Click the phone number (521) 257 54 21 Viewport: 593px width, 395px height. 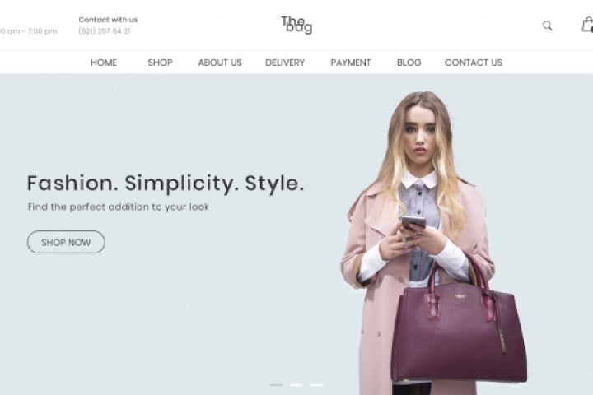[x=105, y=31]
